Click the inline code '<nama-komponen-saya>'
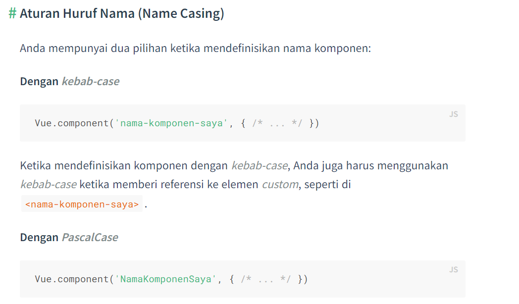Viewport: 519px width, 304px height. point(82,204)
